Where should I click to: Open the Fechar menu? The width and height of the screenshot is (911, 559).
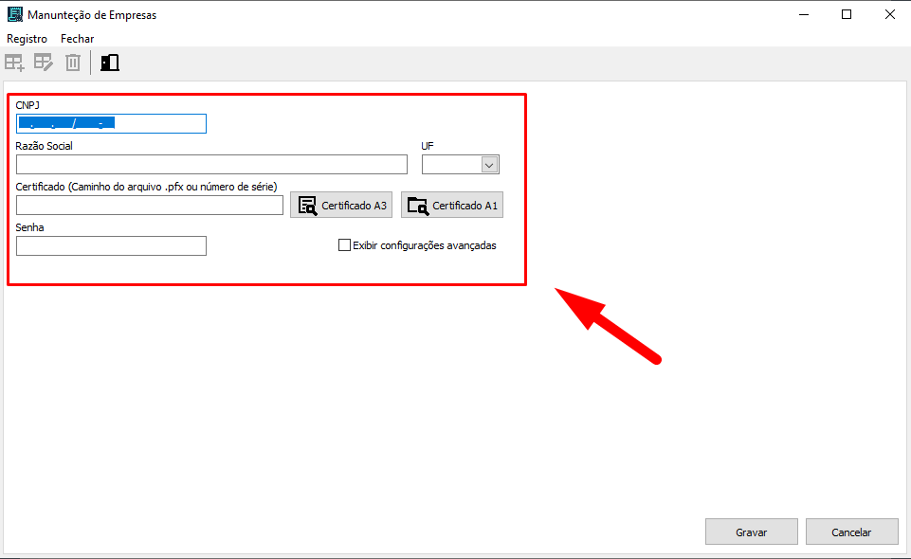(x=77, y=39)
